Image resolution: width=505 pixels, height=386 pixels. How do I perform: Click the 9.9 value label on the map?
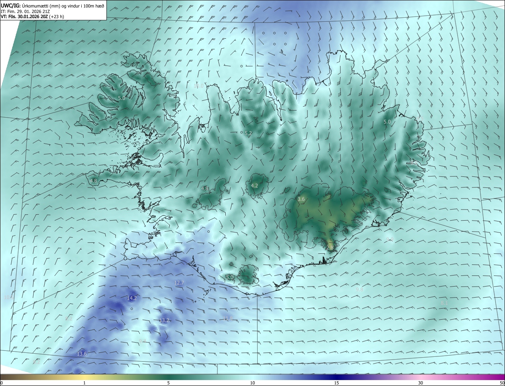click(x=390, y=239)
